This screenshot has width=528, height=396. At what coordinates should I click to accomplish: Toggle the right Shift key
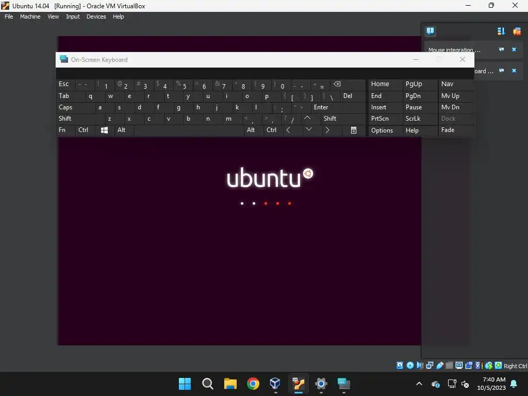pos(343,119)
